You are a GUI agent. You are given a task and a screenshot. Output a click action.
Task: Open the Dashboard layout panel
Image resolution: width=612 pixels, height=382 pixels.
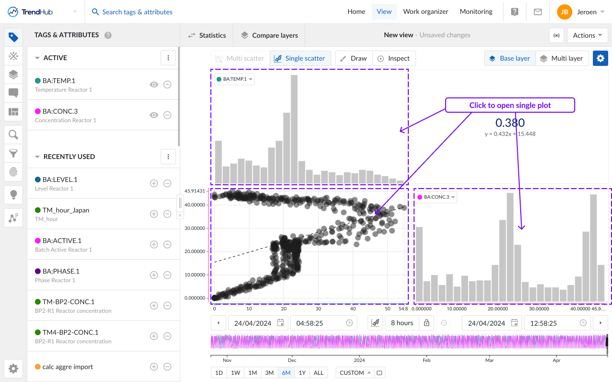pos(13,112)
